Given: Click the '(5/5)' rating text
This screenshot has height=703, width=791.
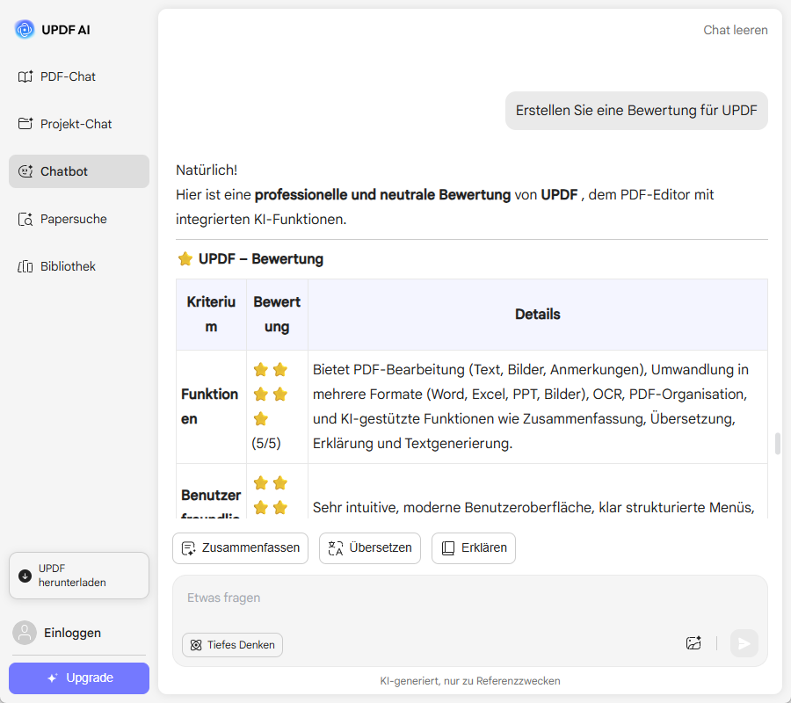Looking at the screenshot, I should [x=266, y=444].
